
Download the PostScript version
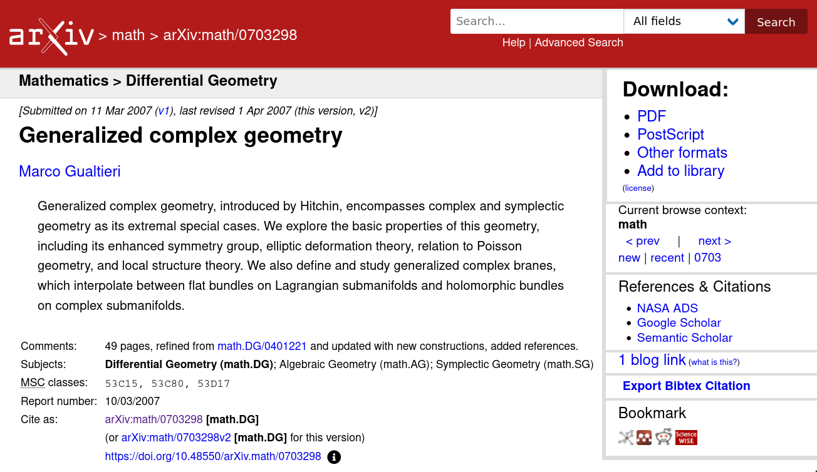coord(670,135)
